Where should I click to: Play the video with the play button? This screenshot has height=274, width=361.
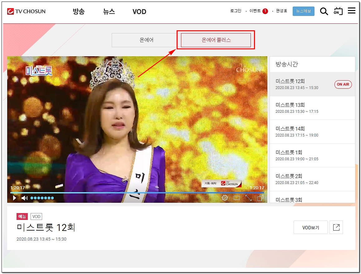[x=14, y=198]
